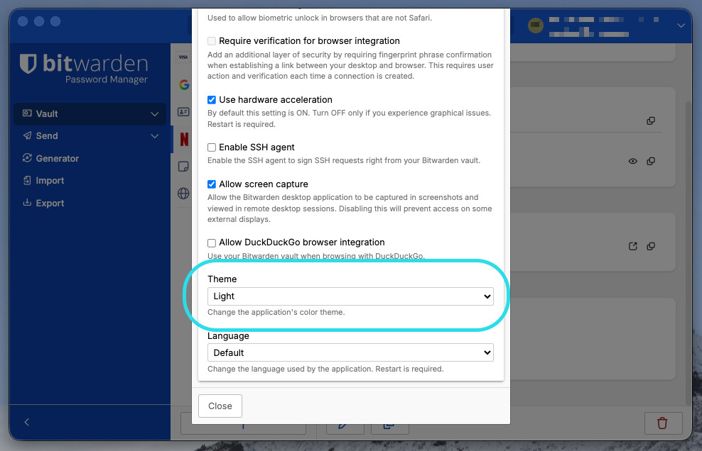Select the Netflix vault item icon

tap(183, 139)
